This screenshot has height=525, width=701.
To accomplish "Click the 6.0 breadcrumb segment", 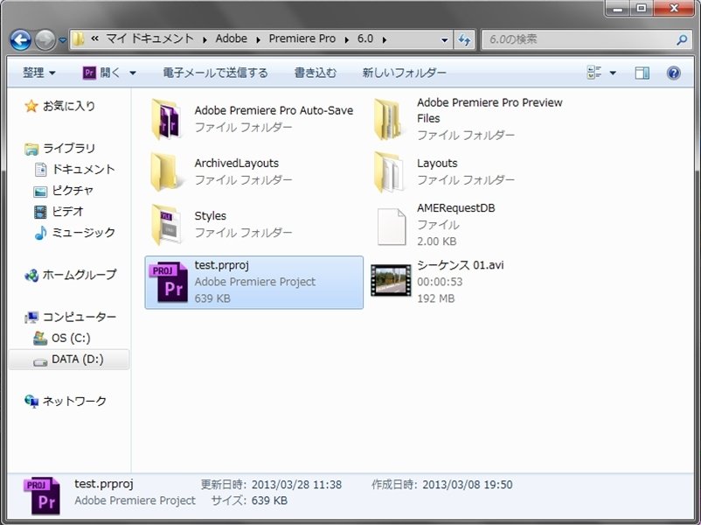I will pos(365,39).
